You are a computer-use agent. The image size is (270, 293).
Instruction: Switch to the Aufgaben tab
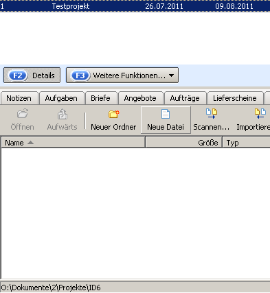click(61, 98)
